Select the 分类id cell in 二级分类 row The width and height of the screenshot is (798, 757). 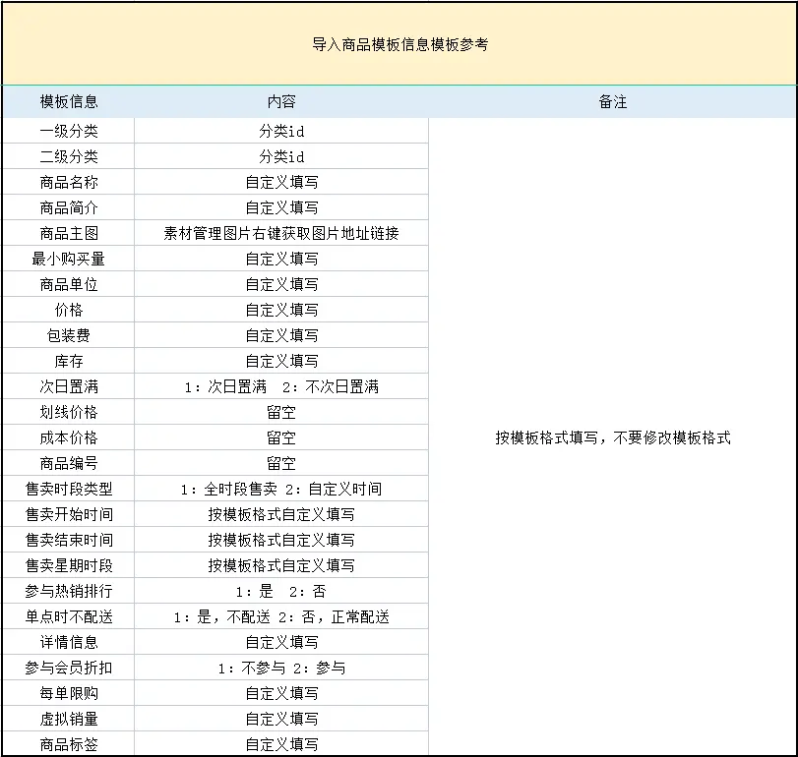point(281,156)
